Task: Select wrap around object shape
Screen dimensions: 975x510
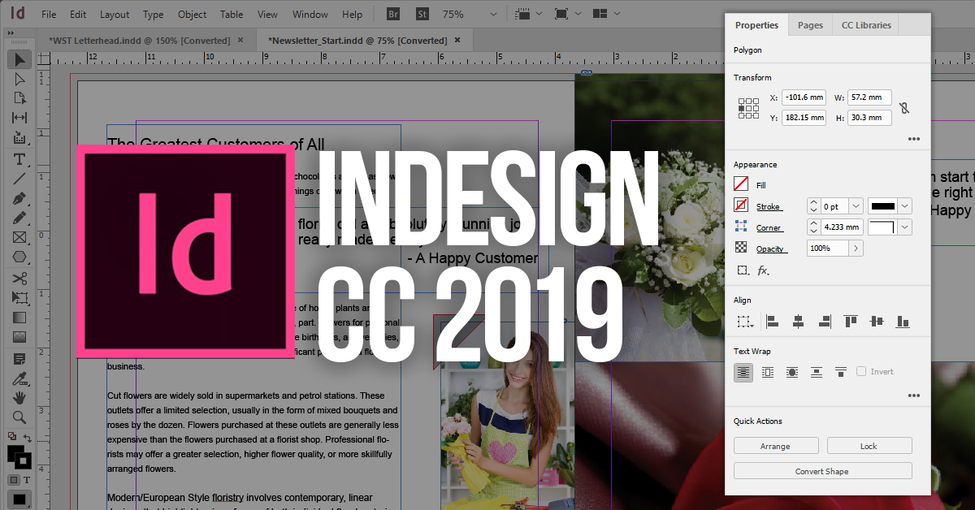Action: [792, 370]
